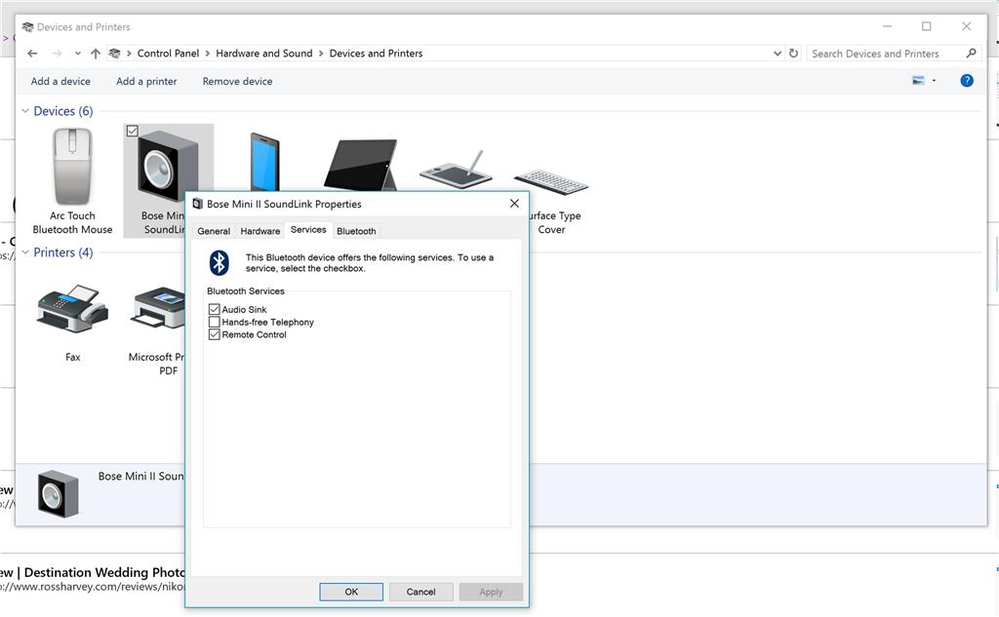Image resolution: width=999 pixels, height=617 pixels.
Task: Click the Devices and Printers title icon
Action: click(27, 26)
